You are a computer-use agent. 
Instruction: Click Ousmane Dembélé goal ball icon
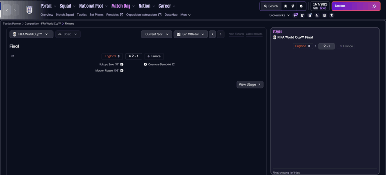(x=146, y=64)
